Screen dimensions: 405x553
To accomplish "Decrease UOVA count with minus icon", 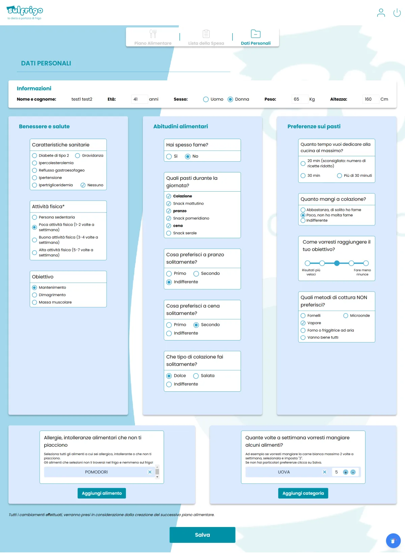I will (353, 472).
